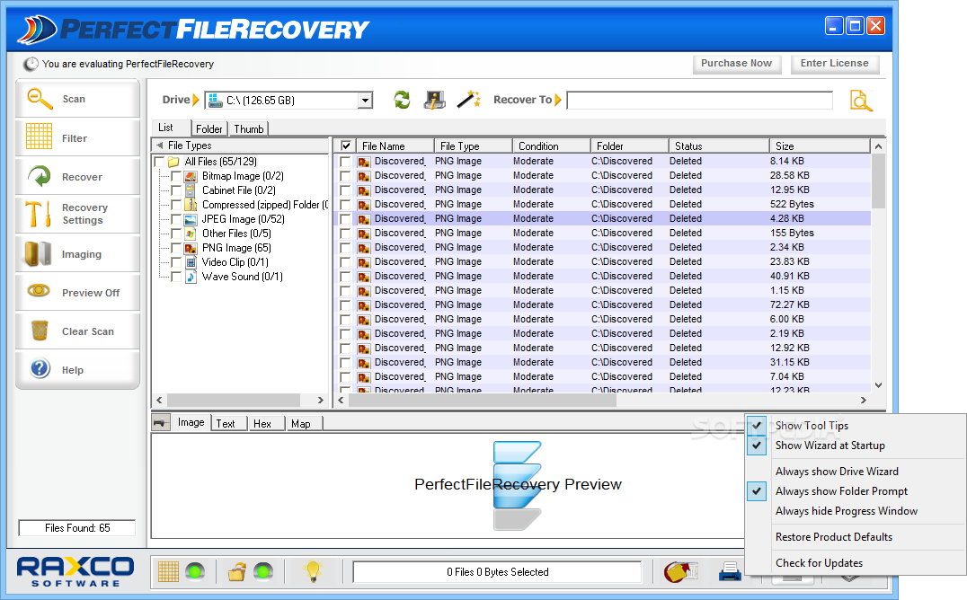Click the light bulb tips icon
Viewport: 967px width, 600px height.
pyautogui.click(x=314, y=571)
